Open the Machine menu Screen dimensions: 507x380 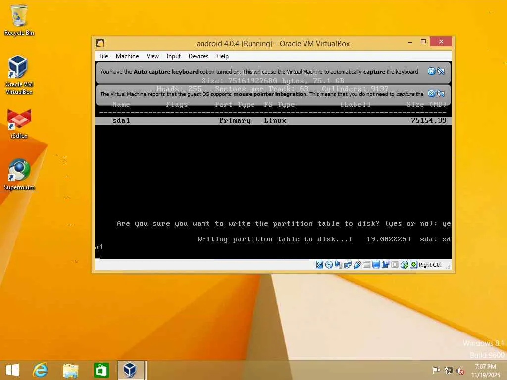(127, 56)
